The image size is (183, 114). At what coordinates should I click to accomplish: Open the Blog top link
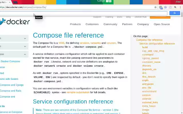tap(128, 17)
